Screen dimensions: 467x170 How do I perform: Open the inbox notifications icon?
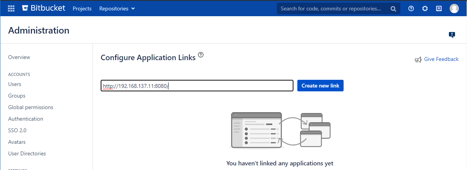pos(439,8)
